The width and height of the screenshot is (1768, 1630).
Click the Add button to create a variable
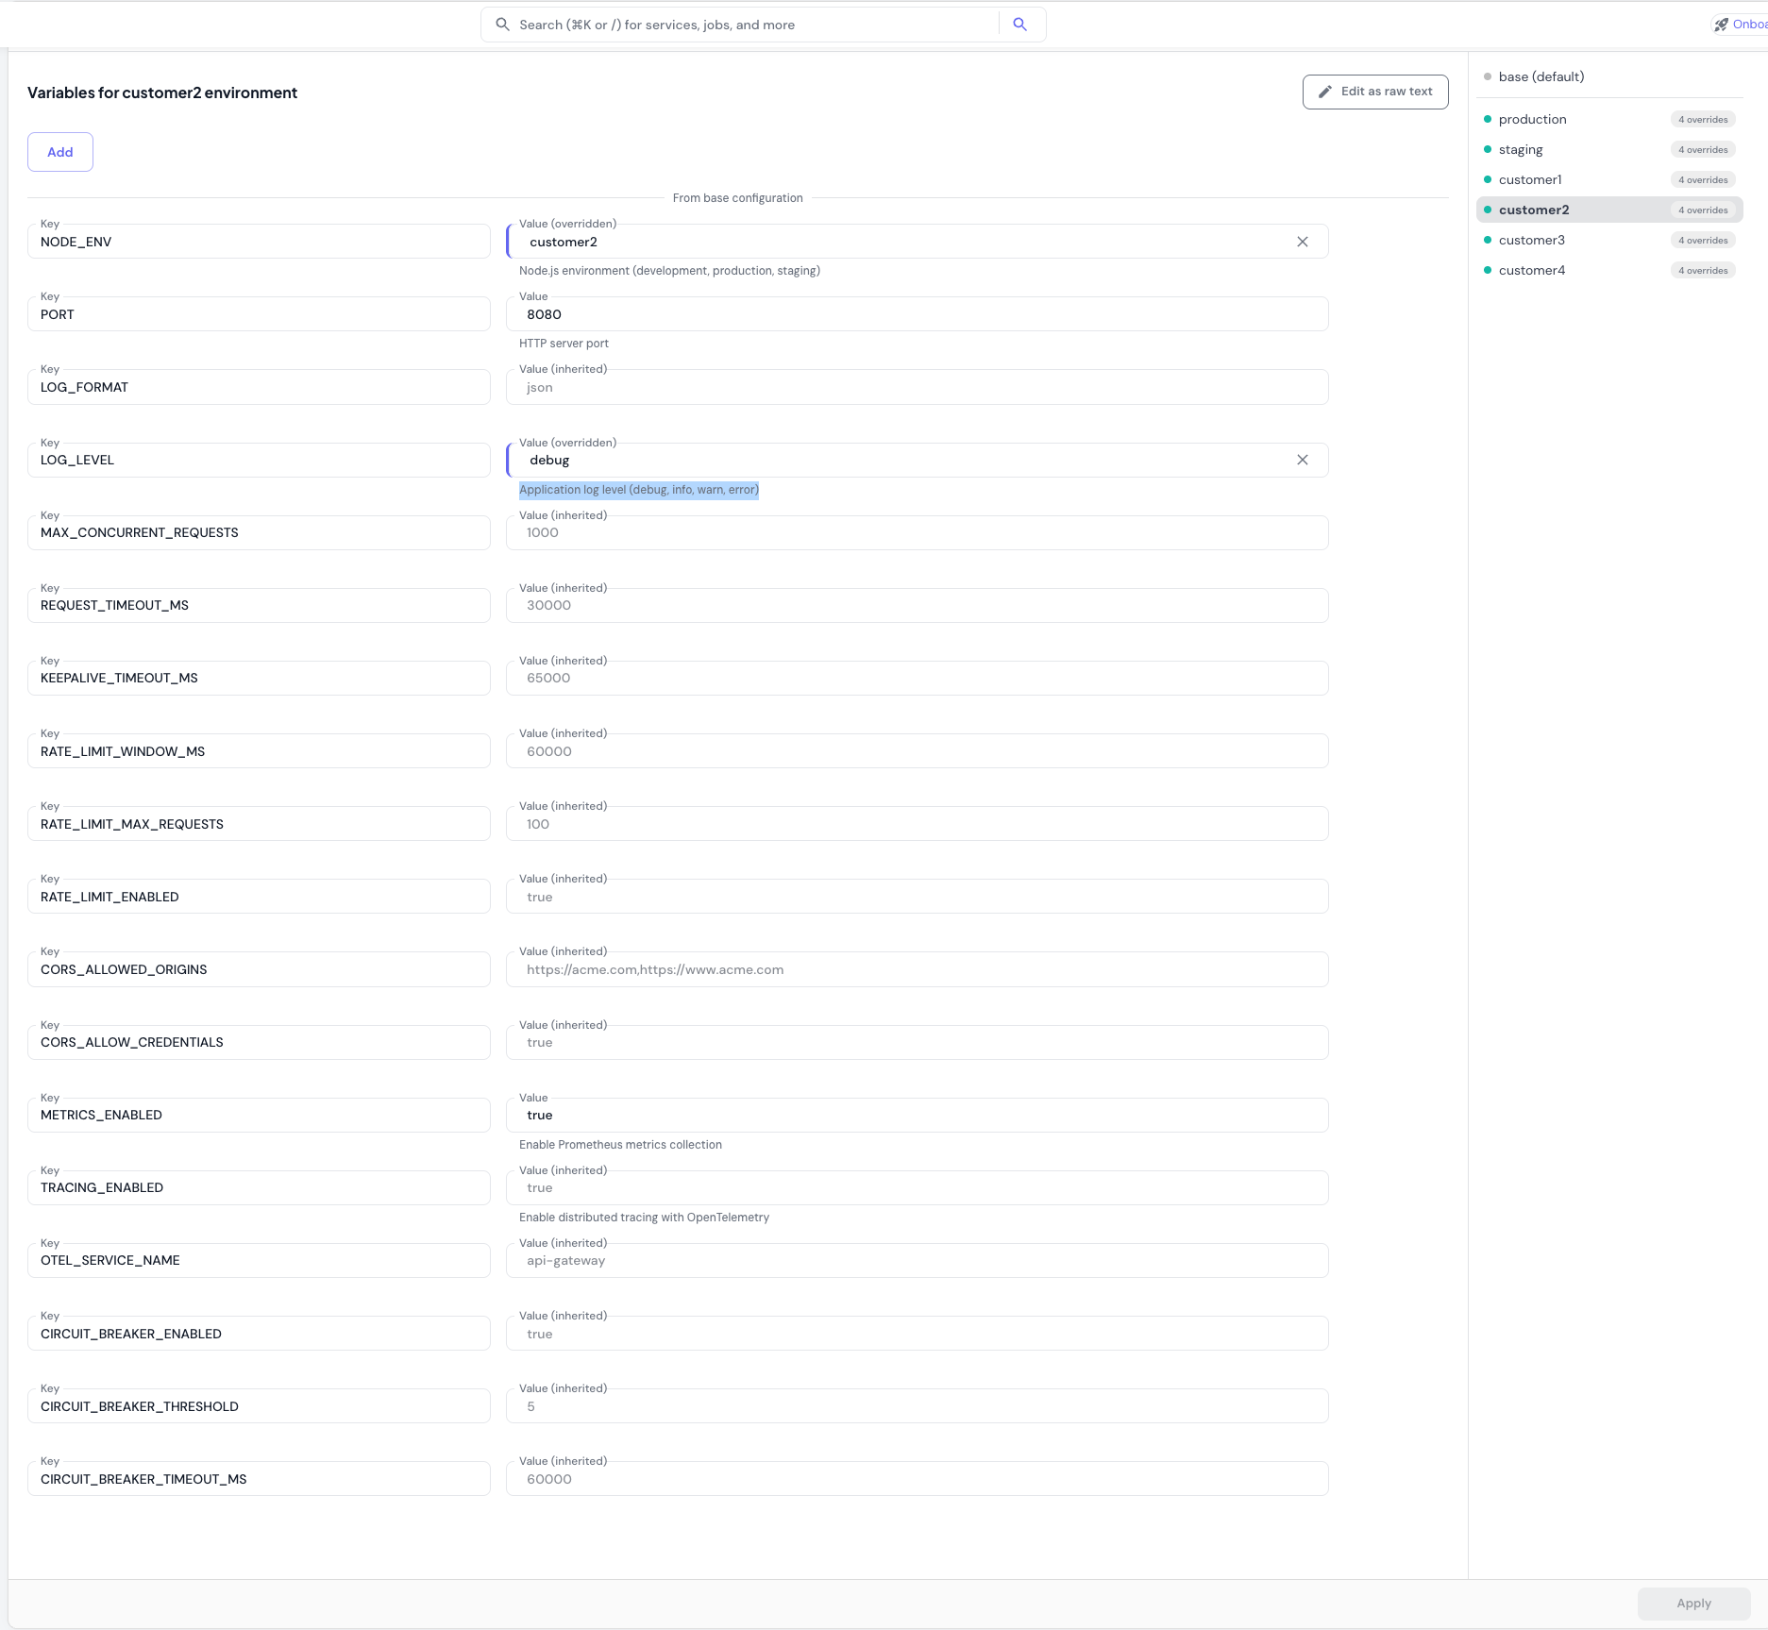coord(59,151)
